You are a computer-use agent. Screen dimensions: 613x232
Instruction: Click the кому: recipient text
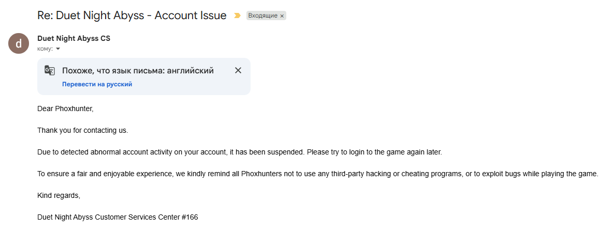(45, 49)
